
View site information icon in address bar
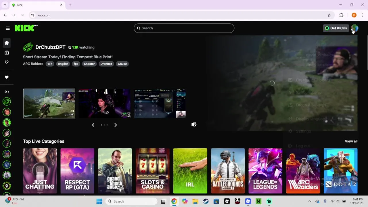pos(33,15)
